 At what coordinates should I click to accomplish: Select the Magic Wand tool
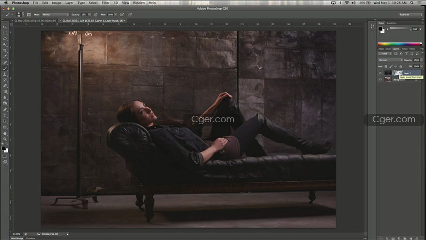5,45
